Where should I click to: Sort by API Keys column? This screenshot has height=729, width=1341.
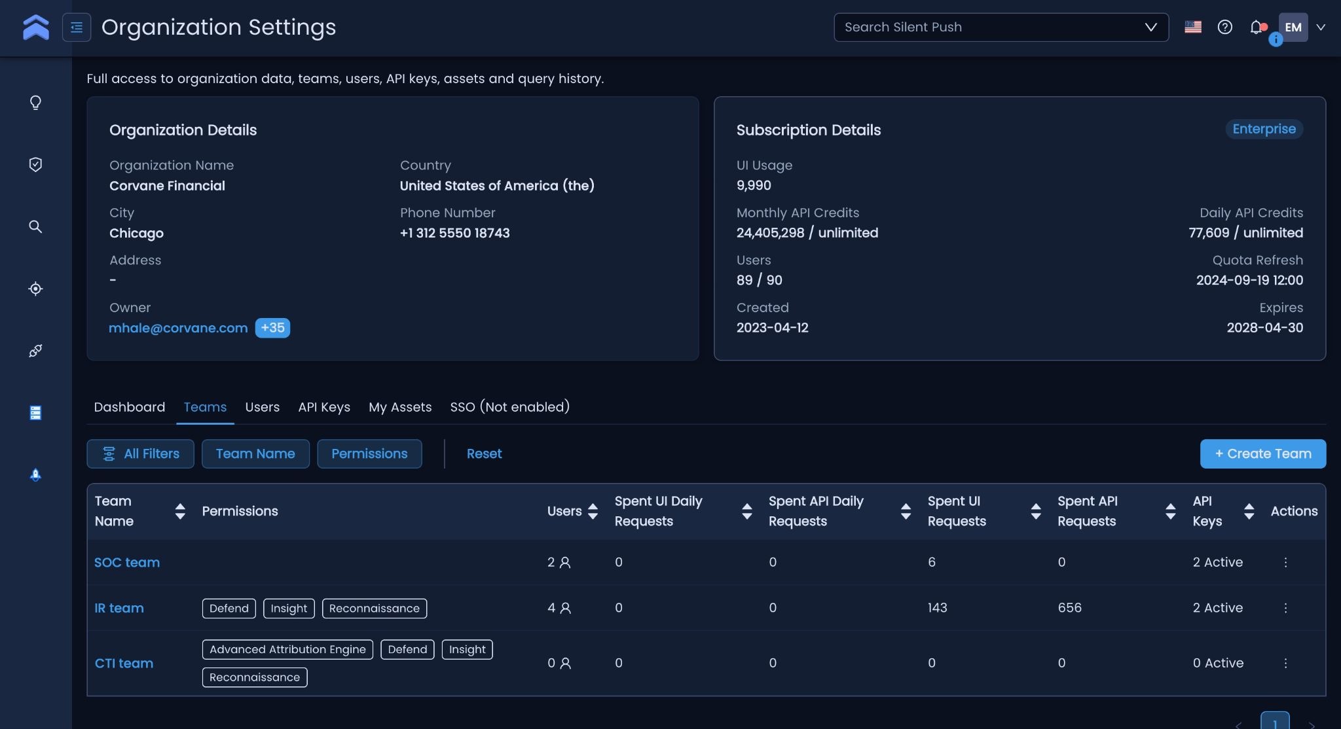(1249, 511)
